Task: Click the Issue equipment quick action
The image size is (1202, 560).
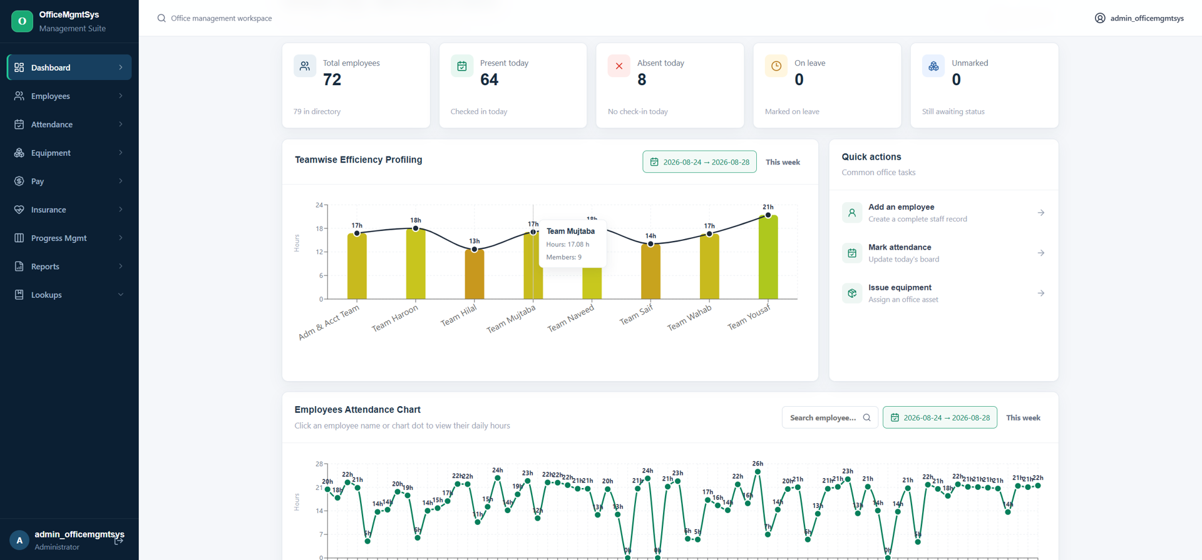Action: click(x=943, y=293)
